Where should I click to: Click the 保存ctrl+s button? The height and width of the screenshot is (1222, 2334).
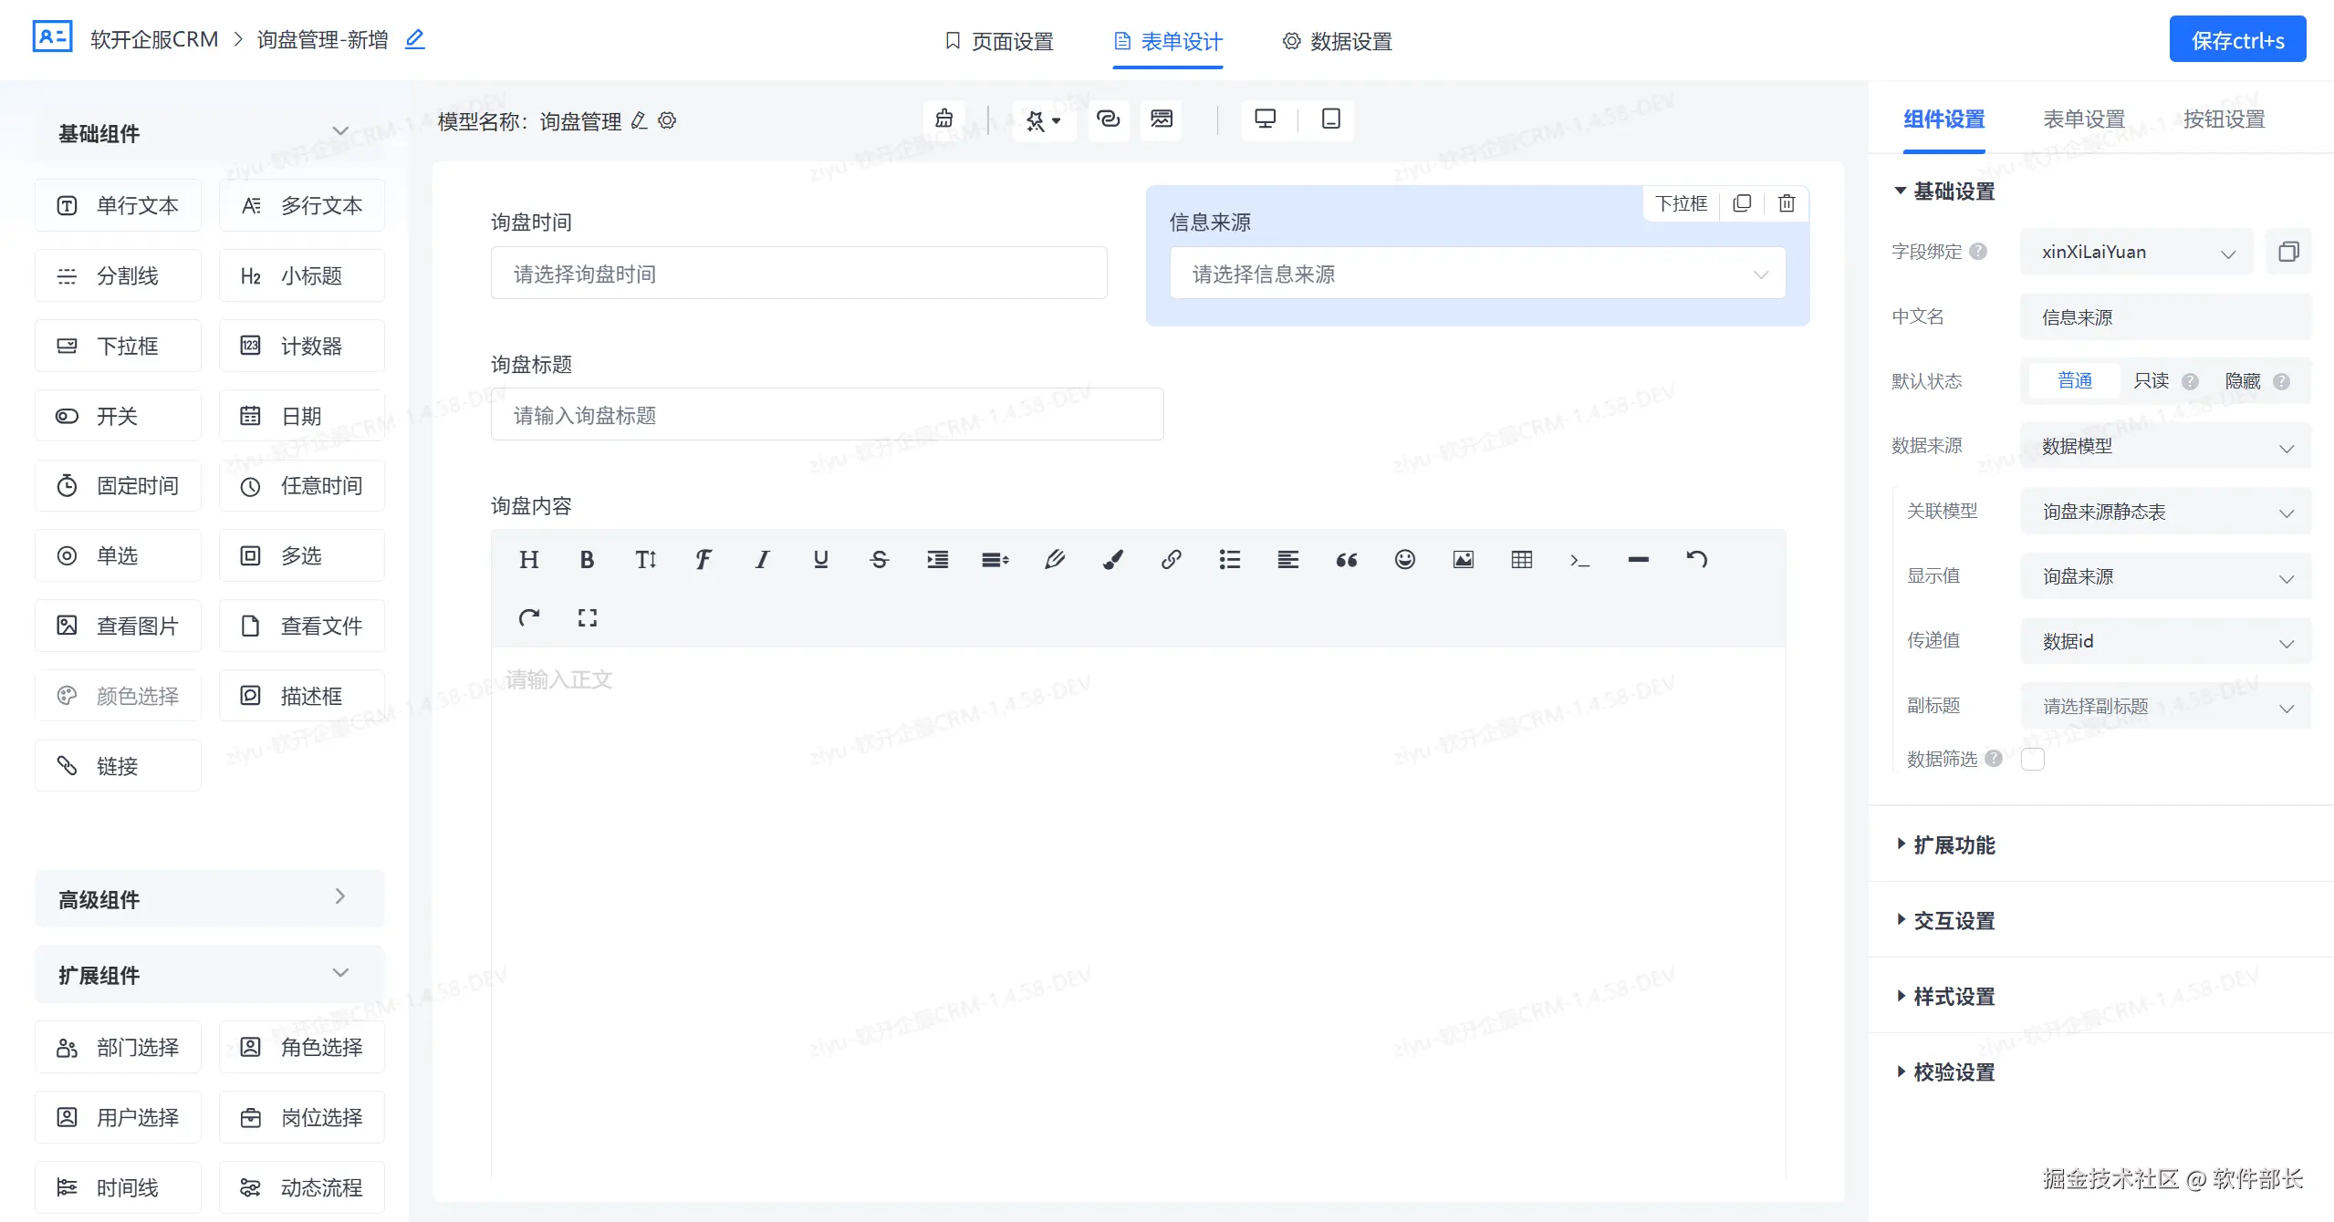[x=2236, y=41]
